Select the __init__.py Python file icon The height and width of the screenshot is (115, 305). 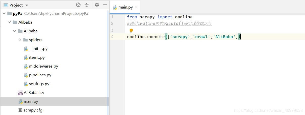26,49
